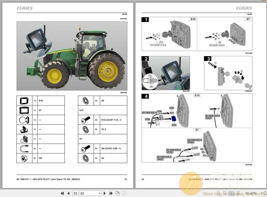Click the magnified display inset on tractor photo
This screenshot has width=267, height=197.
35,40
